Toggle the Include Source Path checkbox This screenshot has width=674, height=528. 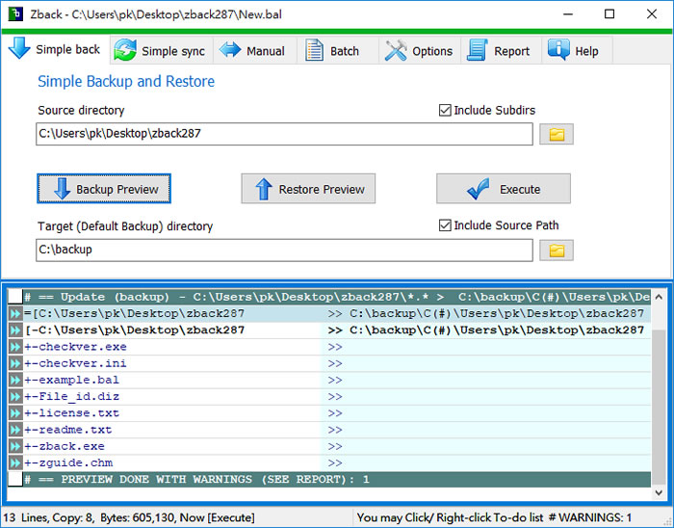point(499,225)
